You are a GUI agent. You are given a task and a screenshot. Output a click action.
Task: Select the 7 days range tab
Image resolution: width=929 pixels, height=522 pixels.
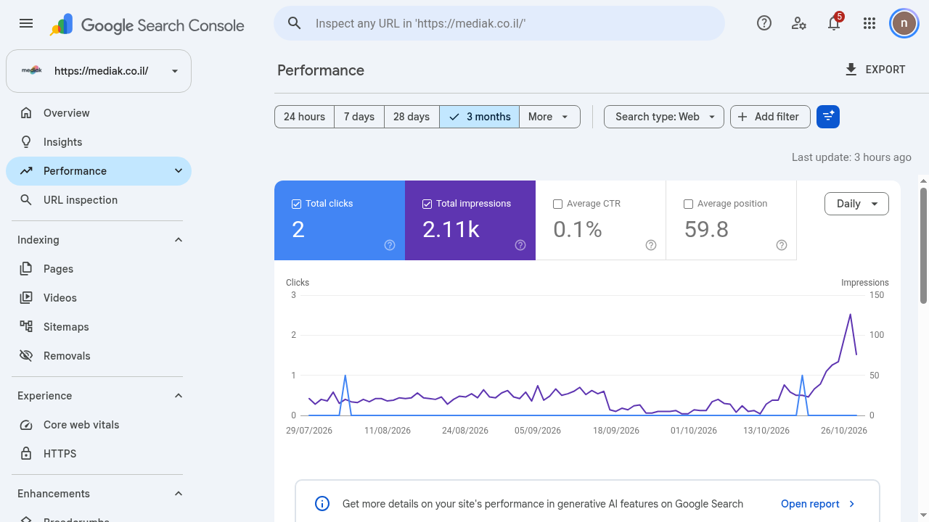(x=359, y=117)
